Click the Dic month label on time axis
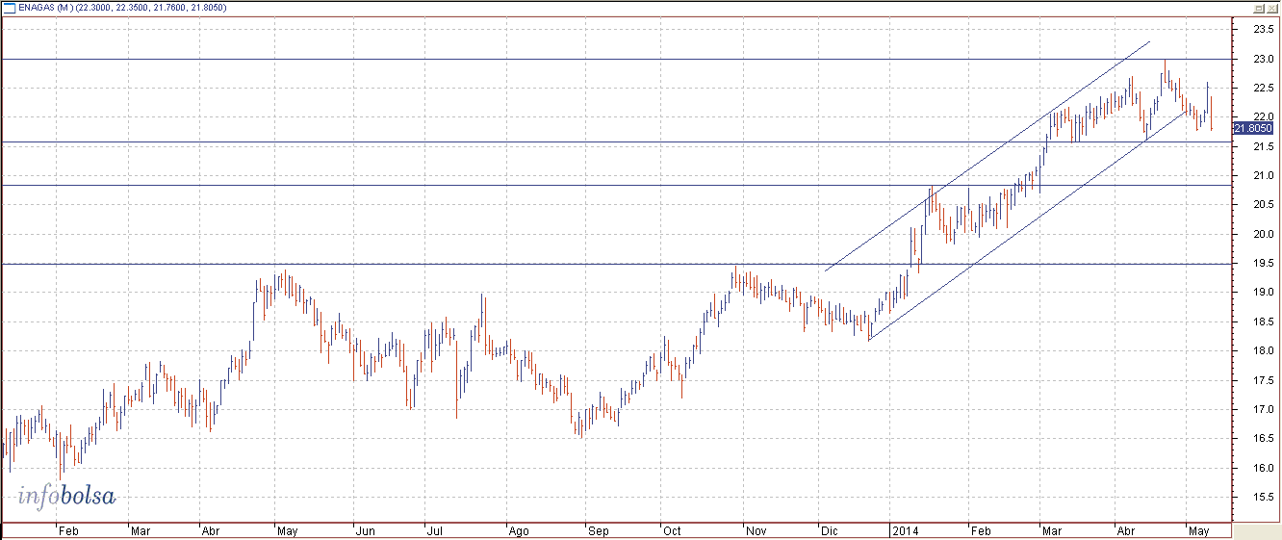This screenshot has height=540, width=1282. pyautogui.click(x=829, y=531)
